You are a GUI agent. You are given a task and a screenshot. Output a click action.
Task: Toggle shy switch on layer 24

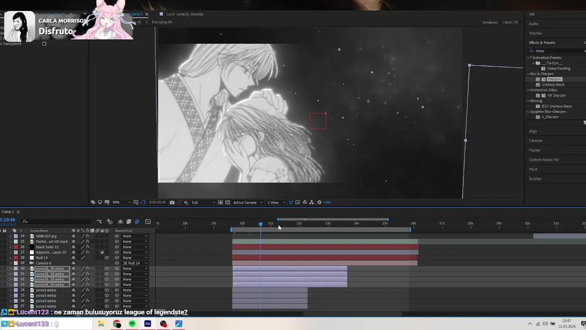pos(74,236)
